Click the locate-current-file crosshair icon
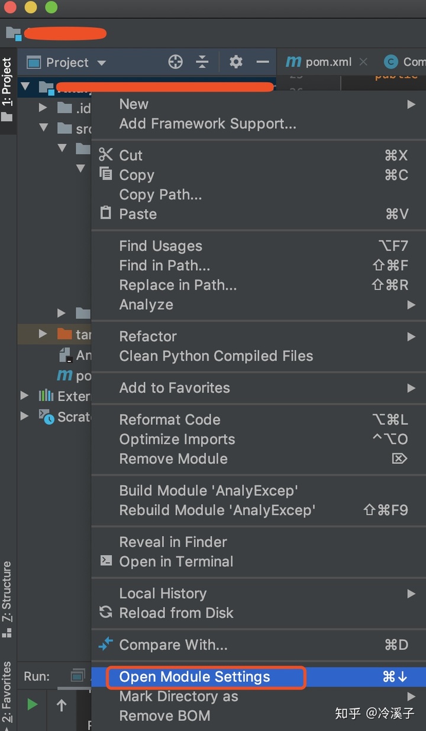This screenshot has width=426, height=731. [x=175, y=62]
